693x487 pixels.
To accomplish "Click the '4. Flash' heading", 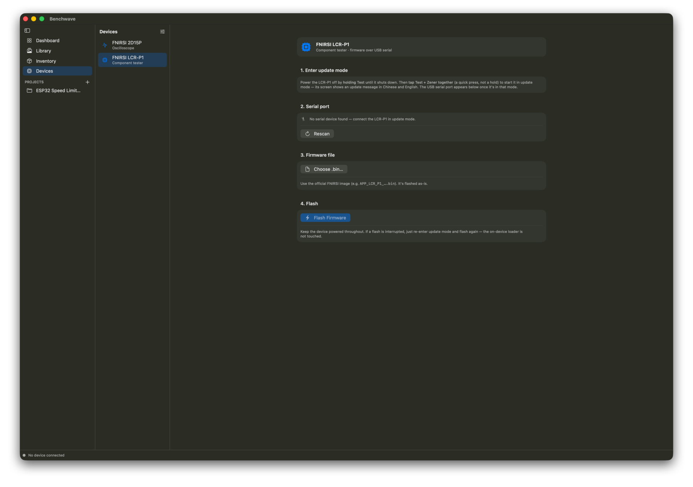I will point(309,203).
